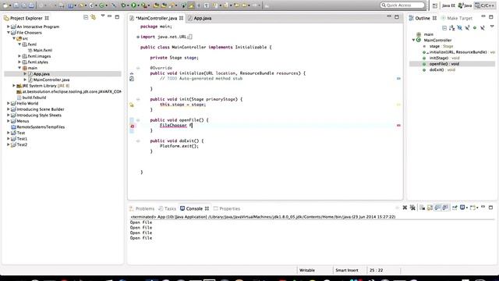This screenshot has height=281, width=499.
Task: Toggle Hide Non-Public members in Outline
Action: pos(475,28)
